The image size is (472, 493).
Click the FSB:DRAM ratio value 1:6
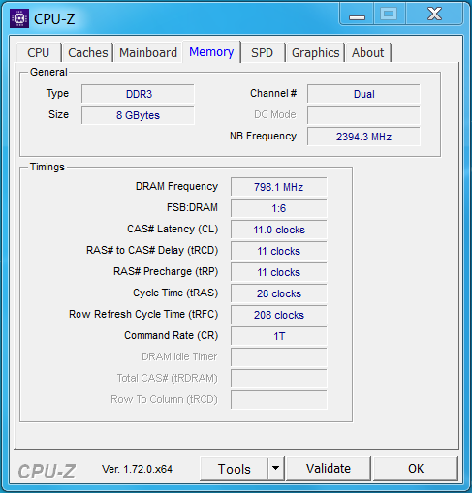(279, 208)
